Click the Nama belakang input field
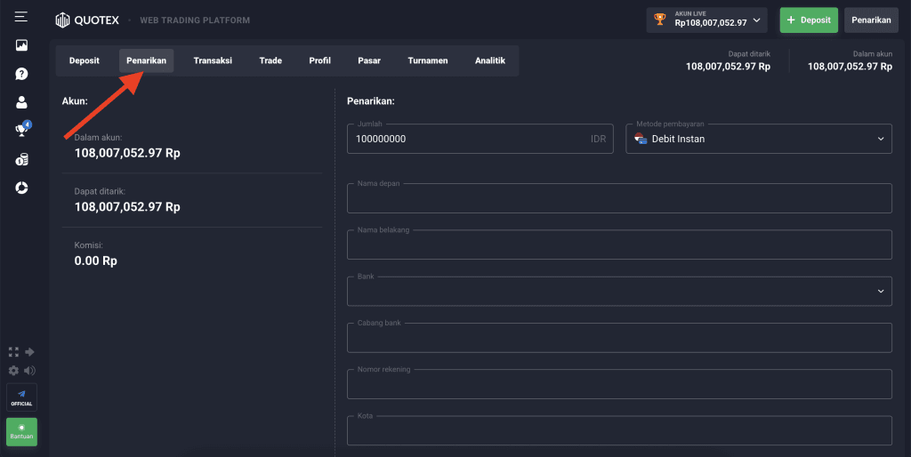911x457 pixels. pyautogui.click(x=619, y=245)
